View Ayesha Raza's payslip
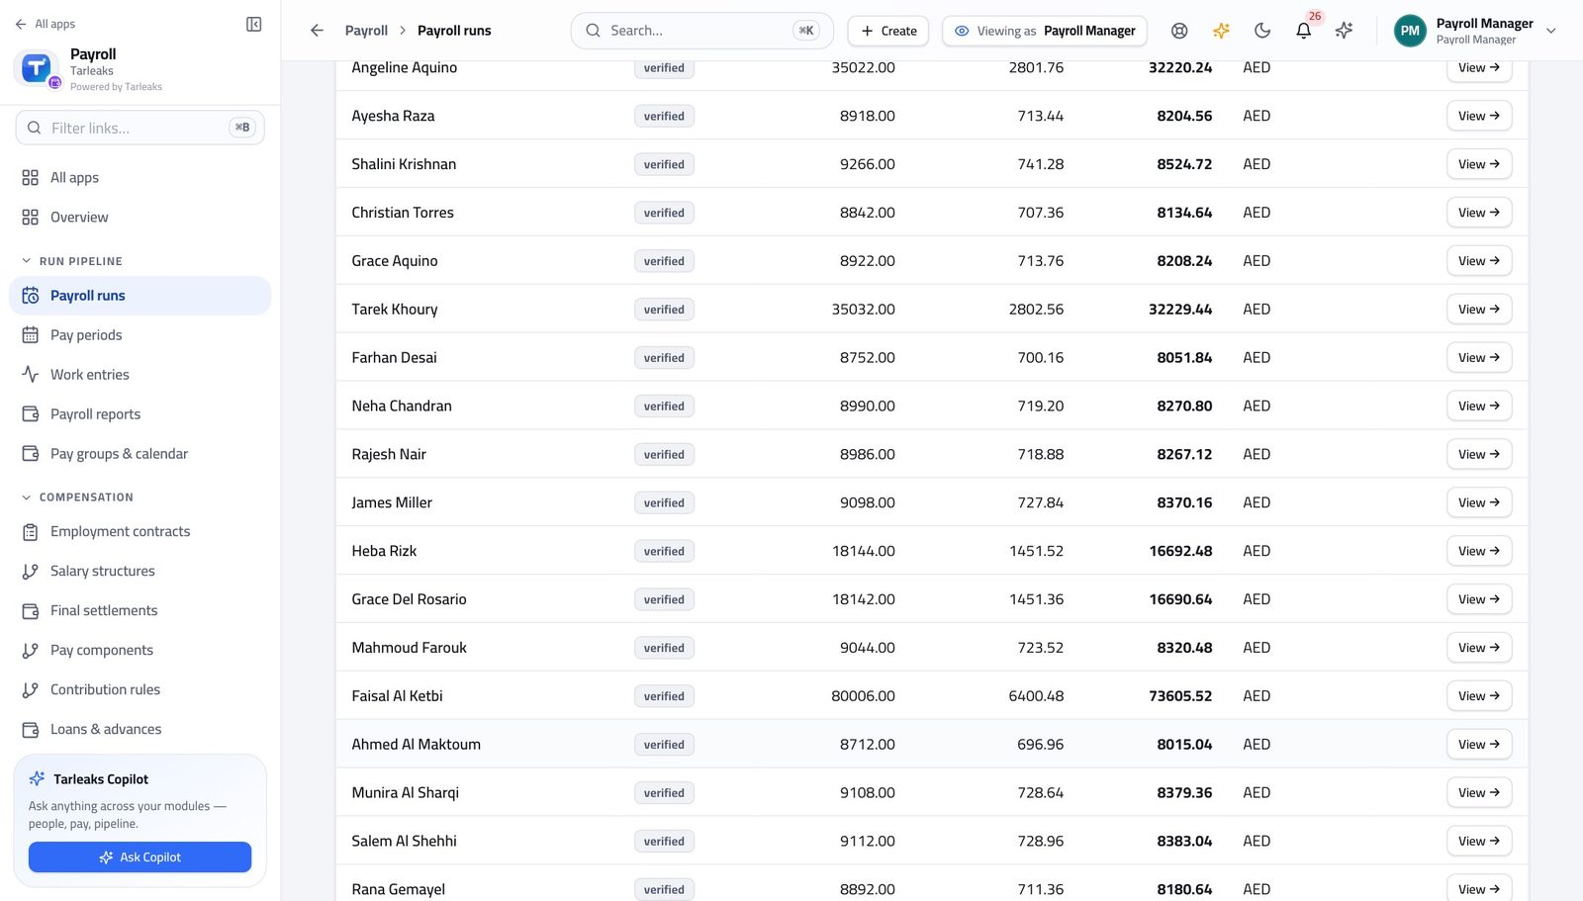 pos(1479,116)
